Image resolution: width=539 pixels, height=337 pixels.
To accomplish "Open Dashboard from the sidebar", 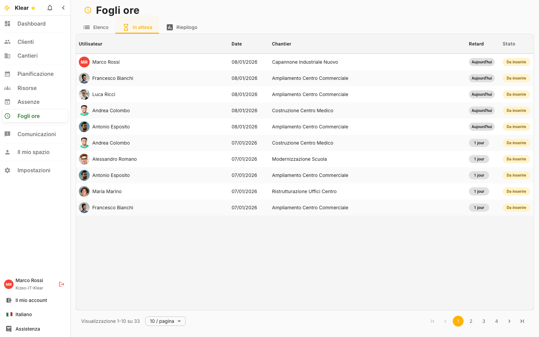I will click(x=31, y=24).
